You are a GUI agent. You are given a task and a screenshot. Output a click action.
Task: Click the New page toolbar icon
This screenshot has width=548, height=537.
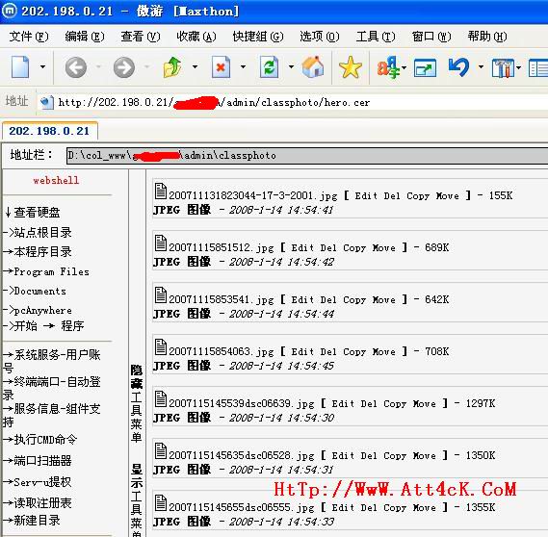pos(20,66)
